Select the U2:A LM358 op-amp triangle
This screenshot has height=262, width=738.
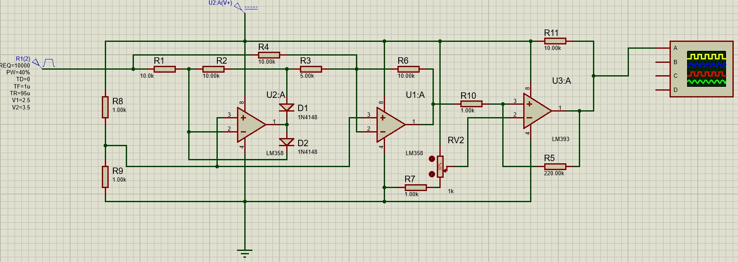click(252, 124)
